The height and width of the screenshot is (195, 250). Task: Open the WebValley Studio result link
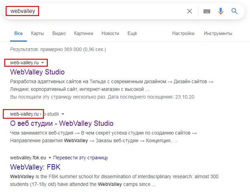point(37,72)
